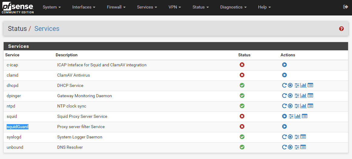Viewport: 352px width, 159px height.
Task: Open the VPN menu
Action: coord(175,7)
